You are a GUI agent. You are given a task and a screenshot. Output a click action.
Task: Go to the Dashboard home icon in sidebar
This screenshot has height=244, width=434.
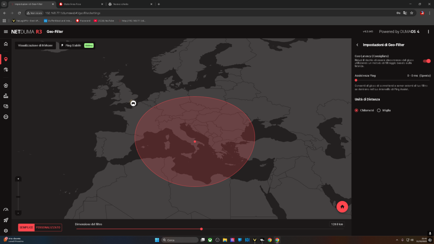pos(6,44)
